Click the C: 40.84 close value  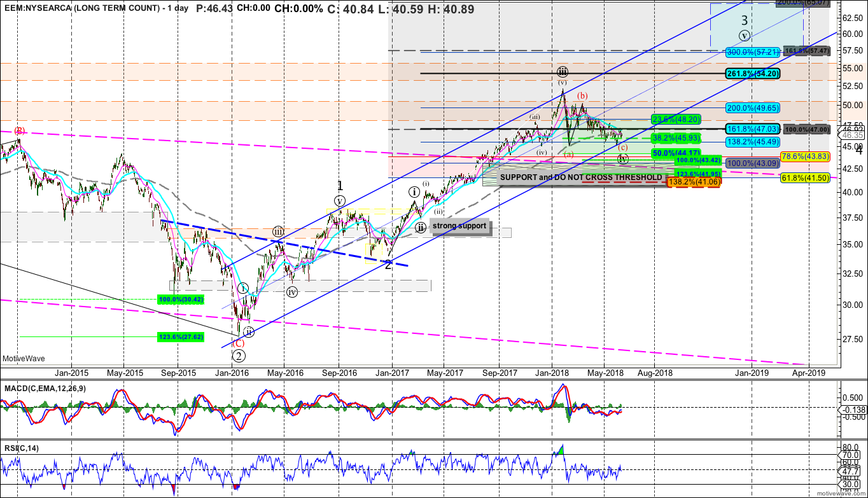coord(351,9)
